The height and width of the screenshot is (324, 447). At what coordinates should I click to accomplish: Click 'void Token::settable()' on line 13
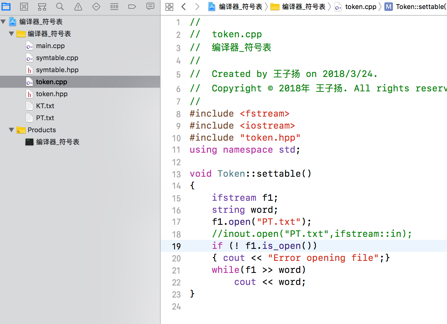pyautogui.click(x=251, y=174)
